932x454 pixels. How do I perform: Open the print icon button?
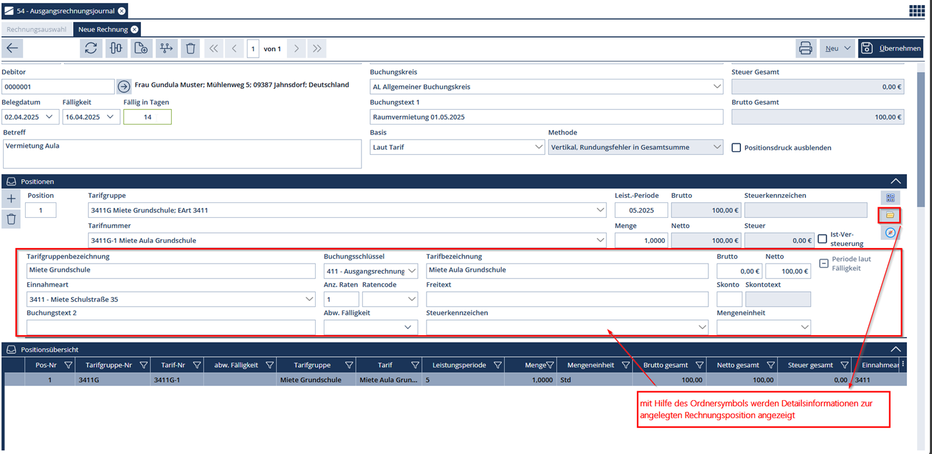coord(805,48)
